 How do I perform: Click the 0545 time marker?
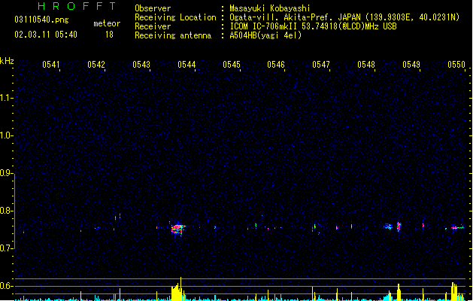click(x=232, y=65)
